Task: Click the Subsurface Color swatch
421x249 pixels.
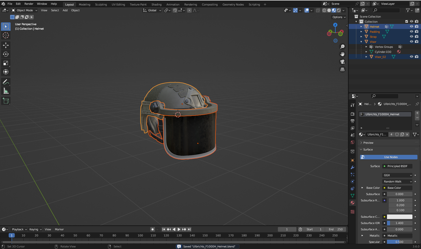Action: (400, 217)
